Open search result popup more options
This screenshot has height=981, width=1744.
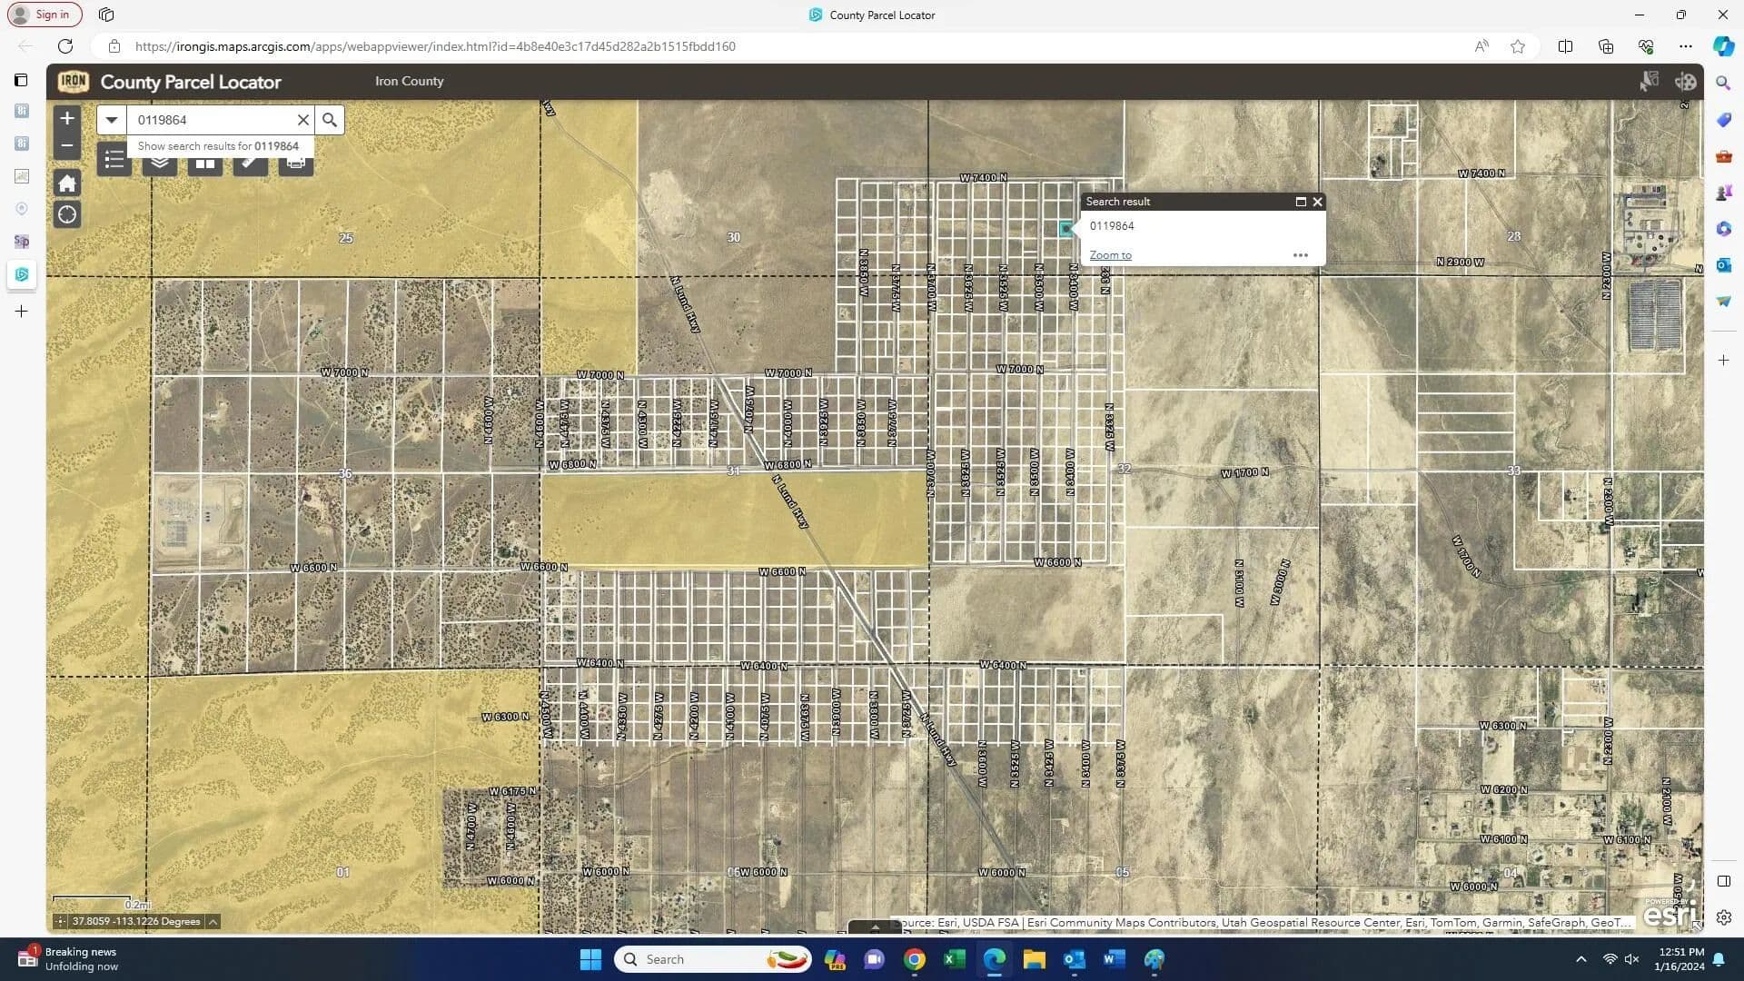pyautogui.click(x=1300, y=255)
